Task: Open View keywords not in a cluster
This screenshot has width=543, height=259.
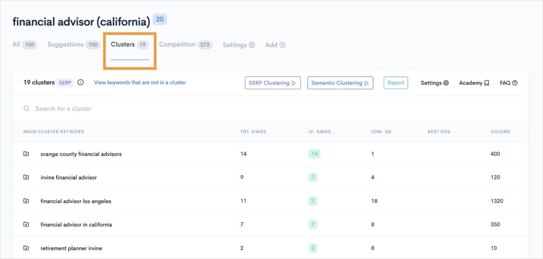Action: click(x=140, y=83)
